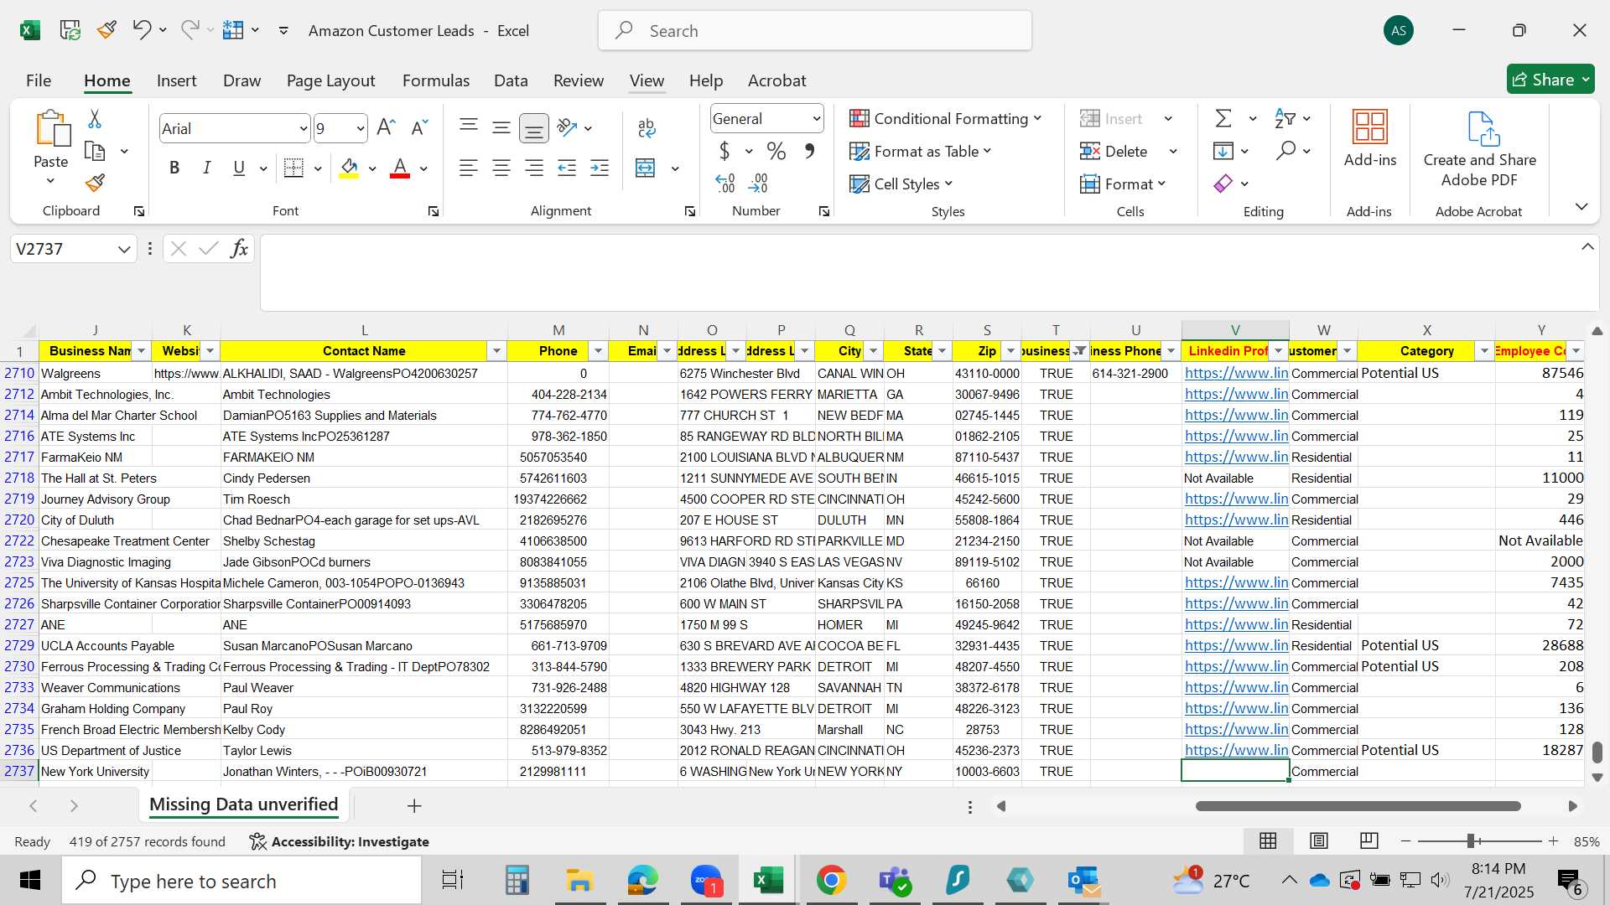Click the Clear eraser icon
1610x905 pixels.
(x=1223, y=184)
